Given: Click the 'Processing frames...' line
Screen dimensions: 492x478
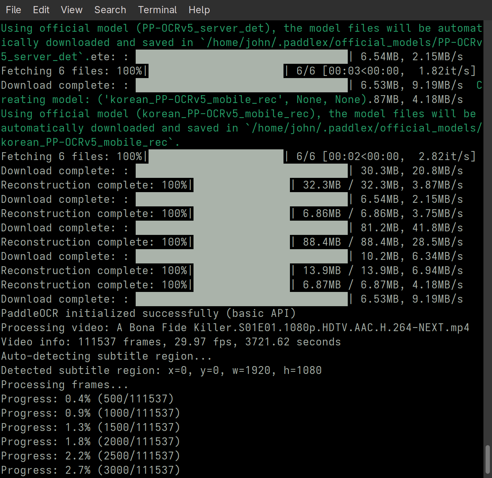Looking at the screenshot, I should pos(65,385).
